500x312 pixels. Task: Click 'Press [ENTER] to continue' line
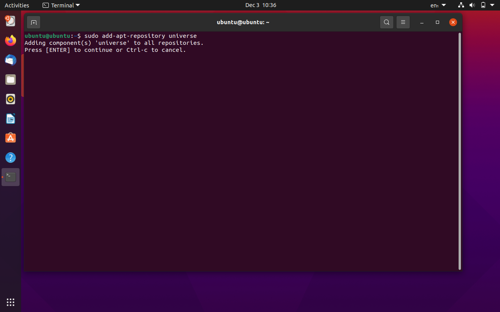coord(105,50)
